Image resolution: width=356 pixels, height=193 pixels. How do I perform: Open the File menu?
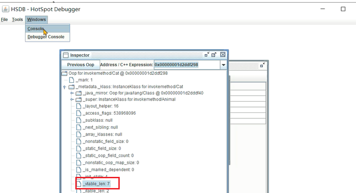pyautogui.click(x=4, y=20)
